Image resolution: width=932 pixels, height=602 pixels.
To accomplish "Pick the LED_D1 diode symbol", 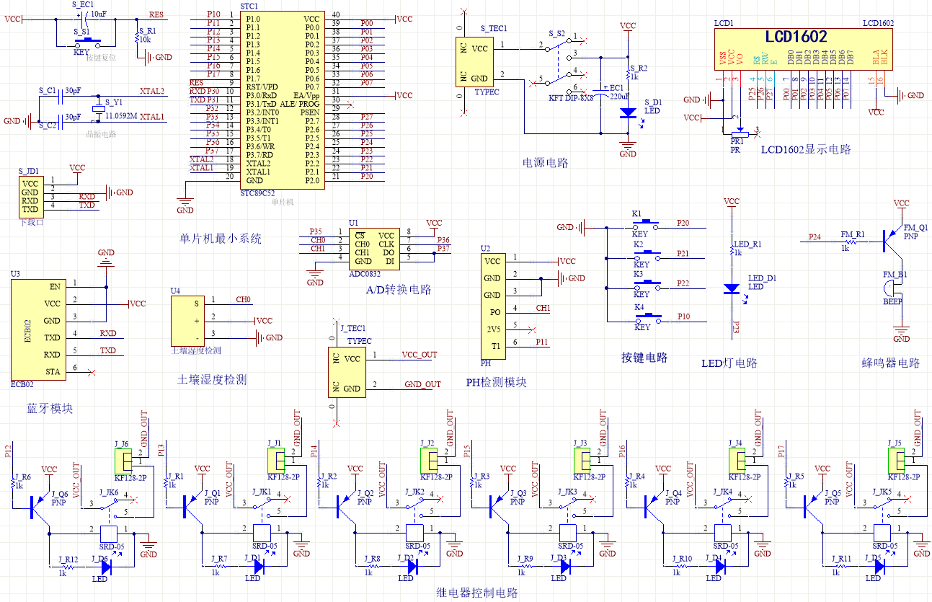I will (732, 288).
